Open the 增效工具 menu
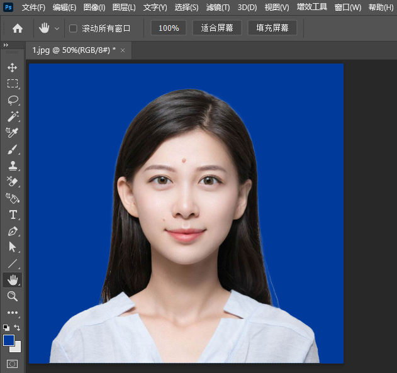Screen dimensions: 397x373 [x=312, y=7]
